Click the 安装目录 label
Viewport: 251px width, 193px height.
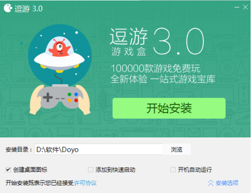pyautogui.click(x=18, y=150)
